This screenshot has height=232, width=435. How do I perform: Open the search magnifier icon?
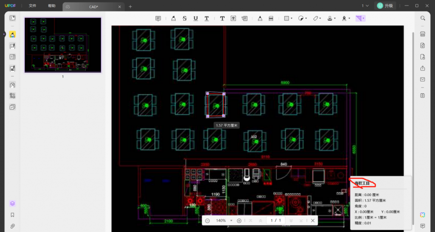coord(423,18)
